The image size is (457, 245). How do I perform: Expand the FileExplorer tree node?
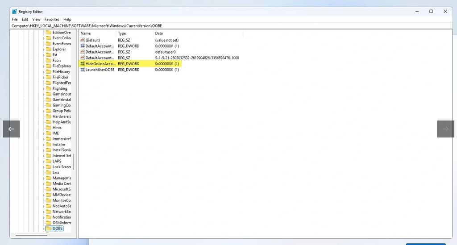pyautogui.click(x=43, y=66)
